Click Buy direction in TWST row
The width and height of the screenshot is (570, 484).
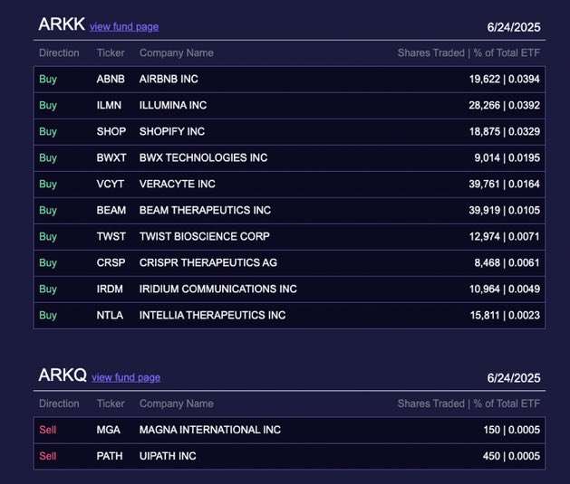[x=48, y=237]
